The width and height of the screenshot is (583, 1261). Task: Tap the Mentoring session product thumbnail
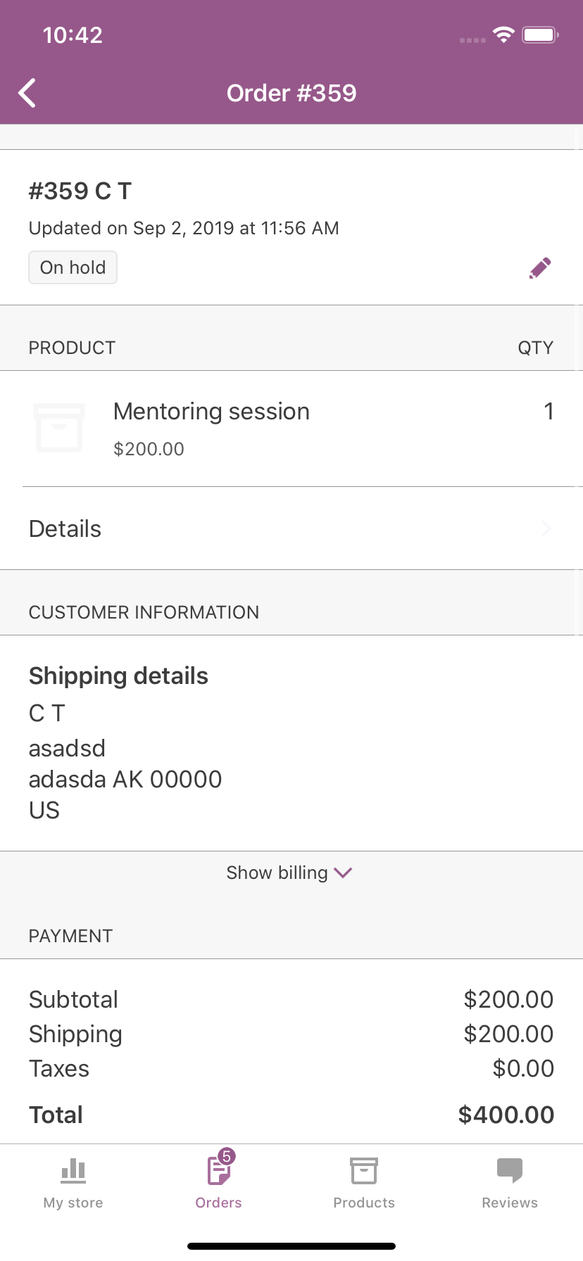pyautogui.click(x=59, y=428)
